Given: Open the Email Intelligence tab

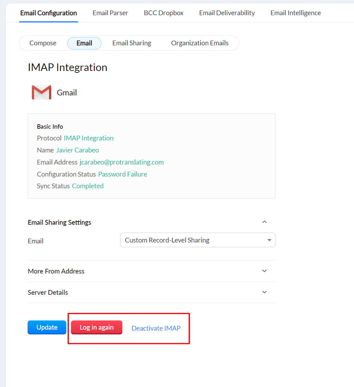Looking at the screenshot, I should pyautogui.click(x=296, y=13).
